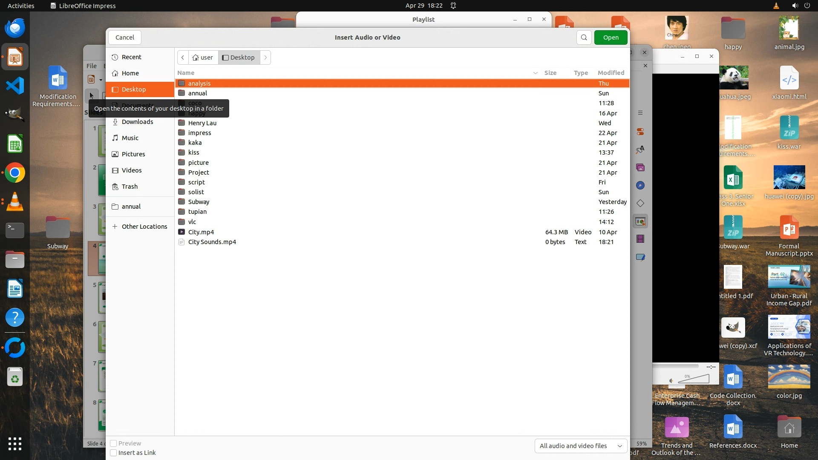Open the Videos sidebar location
The width and height of the screenshot is (818, 460).
click(132, 170)
